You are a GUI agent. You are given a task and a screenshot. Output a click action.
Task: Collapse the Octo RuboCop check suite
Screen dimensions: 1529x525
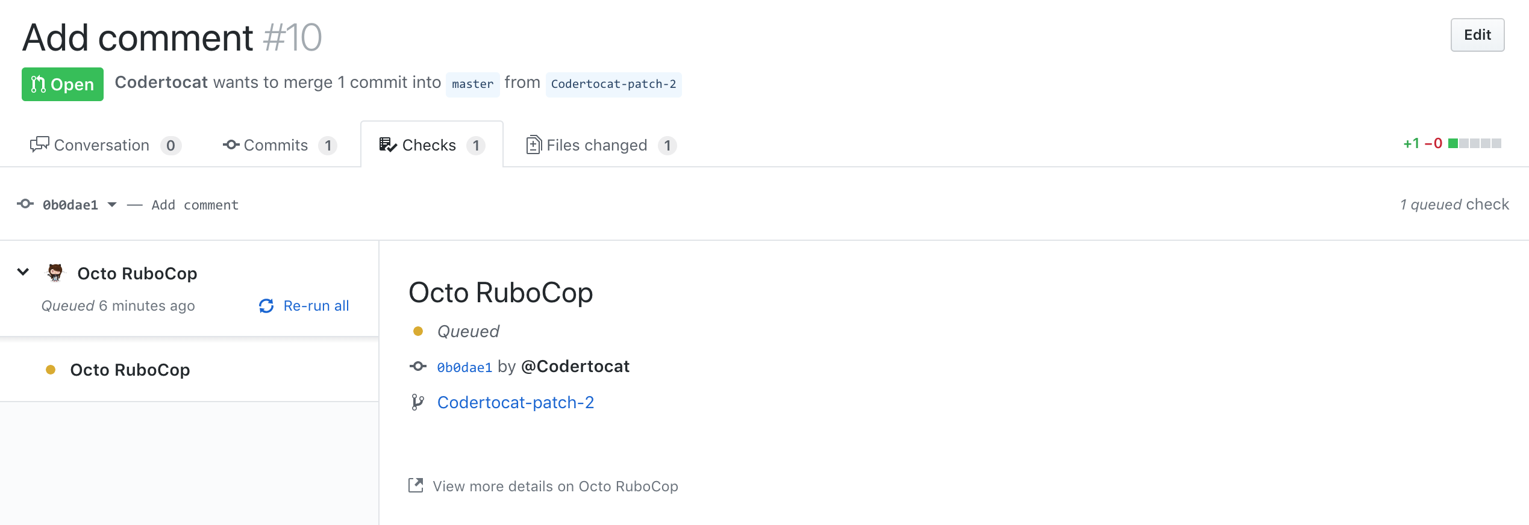pos(23,272)
